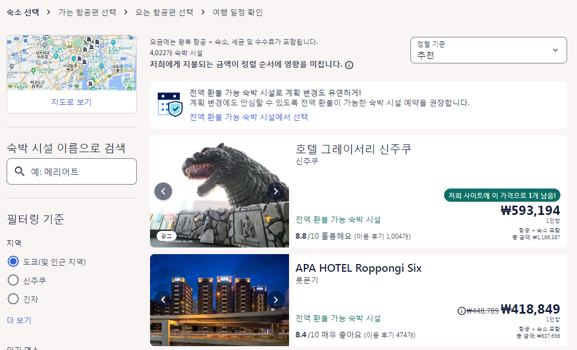
Task: Click the search magnifier icon in name field
Action: pyautogui.click(x=19, y=171)
